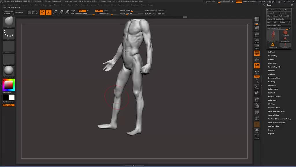
Task: Click the Solo mode icon
Action: [257, 130]
